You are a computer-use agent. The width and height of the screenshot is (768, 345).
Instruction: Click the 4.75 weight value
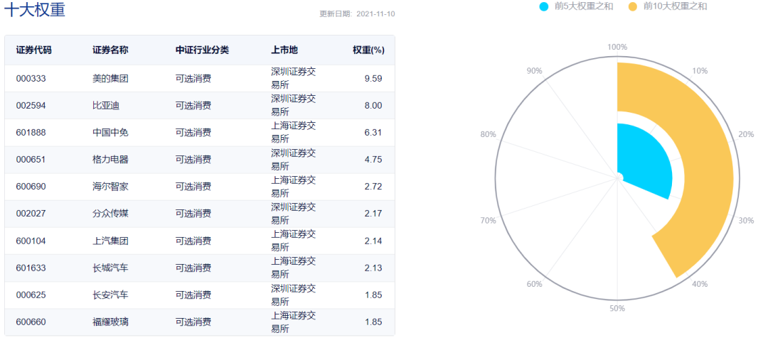tap(373, 159)
